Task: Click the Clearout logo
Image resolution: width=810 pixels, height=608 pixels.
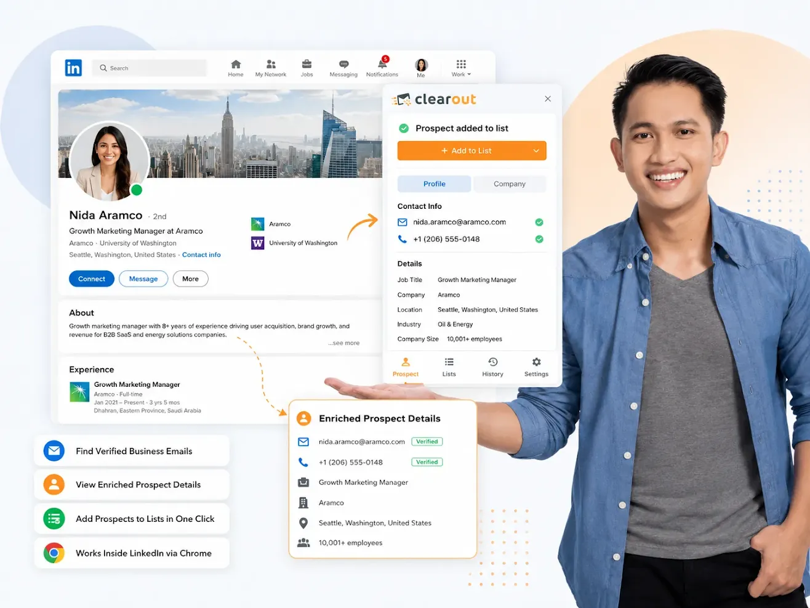Action: click(x=434, y=99)
